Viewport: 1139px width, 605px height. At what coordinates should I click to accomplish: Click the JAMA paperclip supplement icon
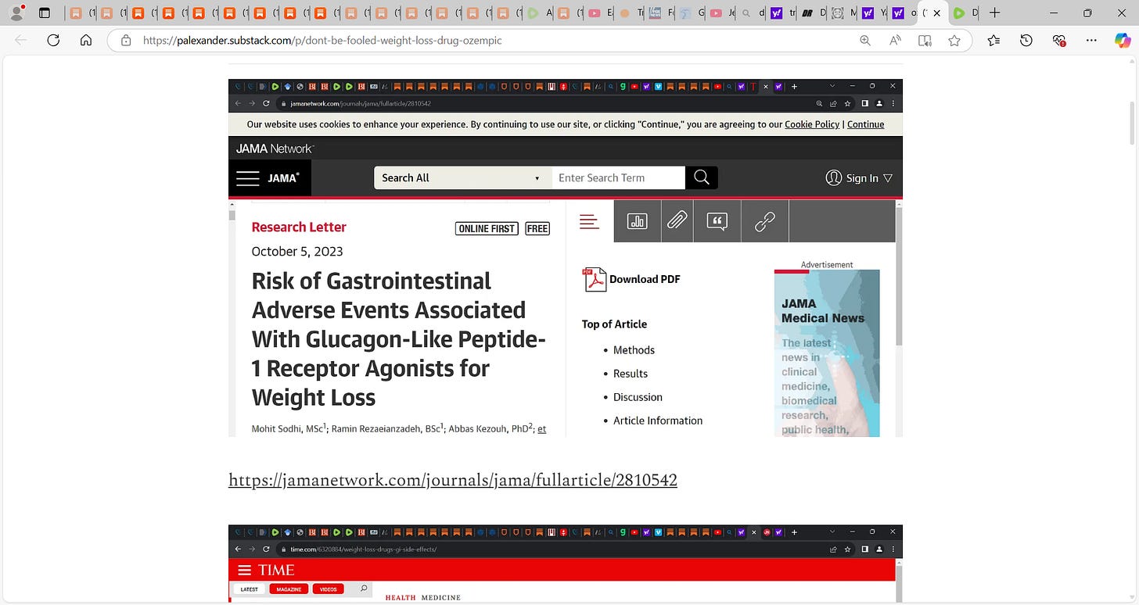pyautogui.click(x=677, y=221)
